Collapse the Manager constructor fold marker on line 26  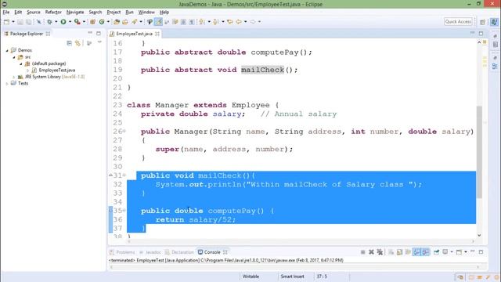pyautogui.click(x=124, y=131)
